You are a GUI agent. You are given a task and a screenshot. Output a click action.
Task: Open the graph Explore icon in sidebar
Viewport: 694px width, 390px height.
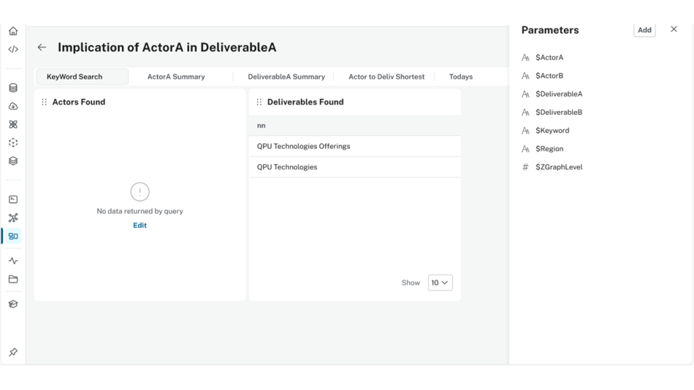tap(13, 218)
